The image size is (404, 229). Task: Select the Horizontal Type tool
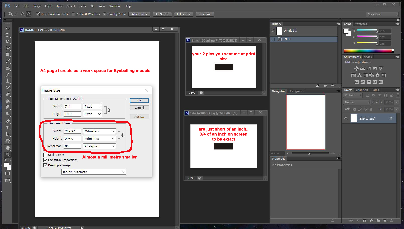click(8, 128)
